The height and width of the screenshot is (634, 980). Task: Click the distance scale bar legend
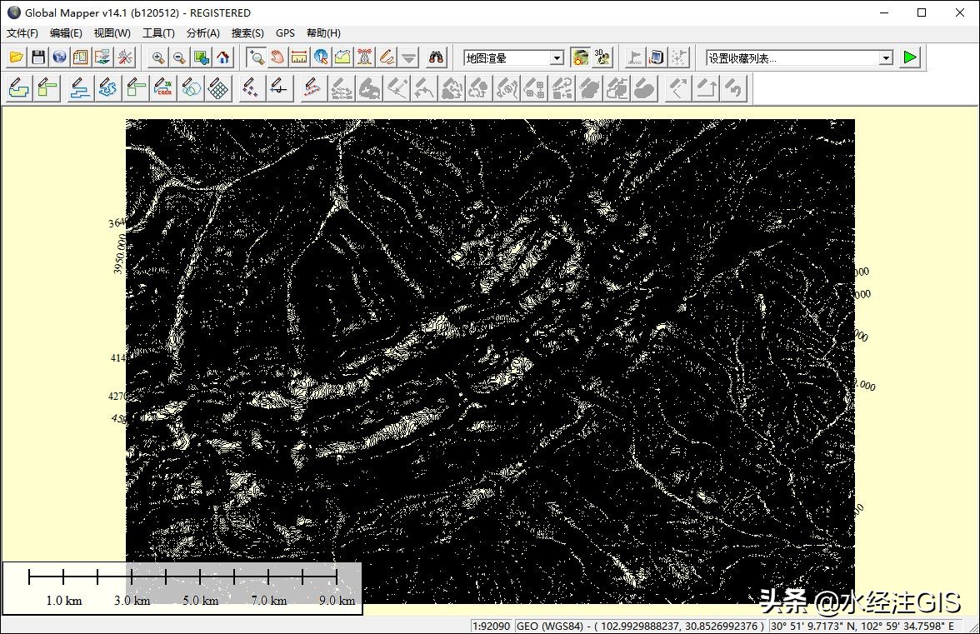182,588
